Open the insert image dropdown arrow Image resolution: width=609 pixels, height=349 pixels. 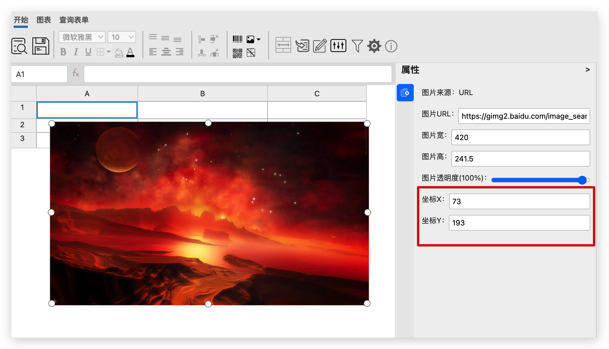pyautogui.click(x=258, y=39)
